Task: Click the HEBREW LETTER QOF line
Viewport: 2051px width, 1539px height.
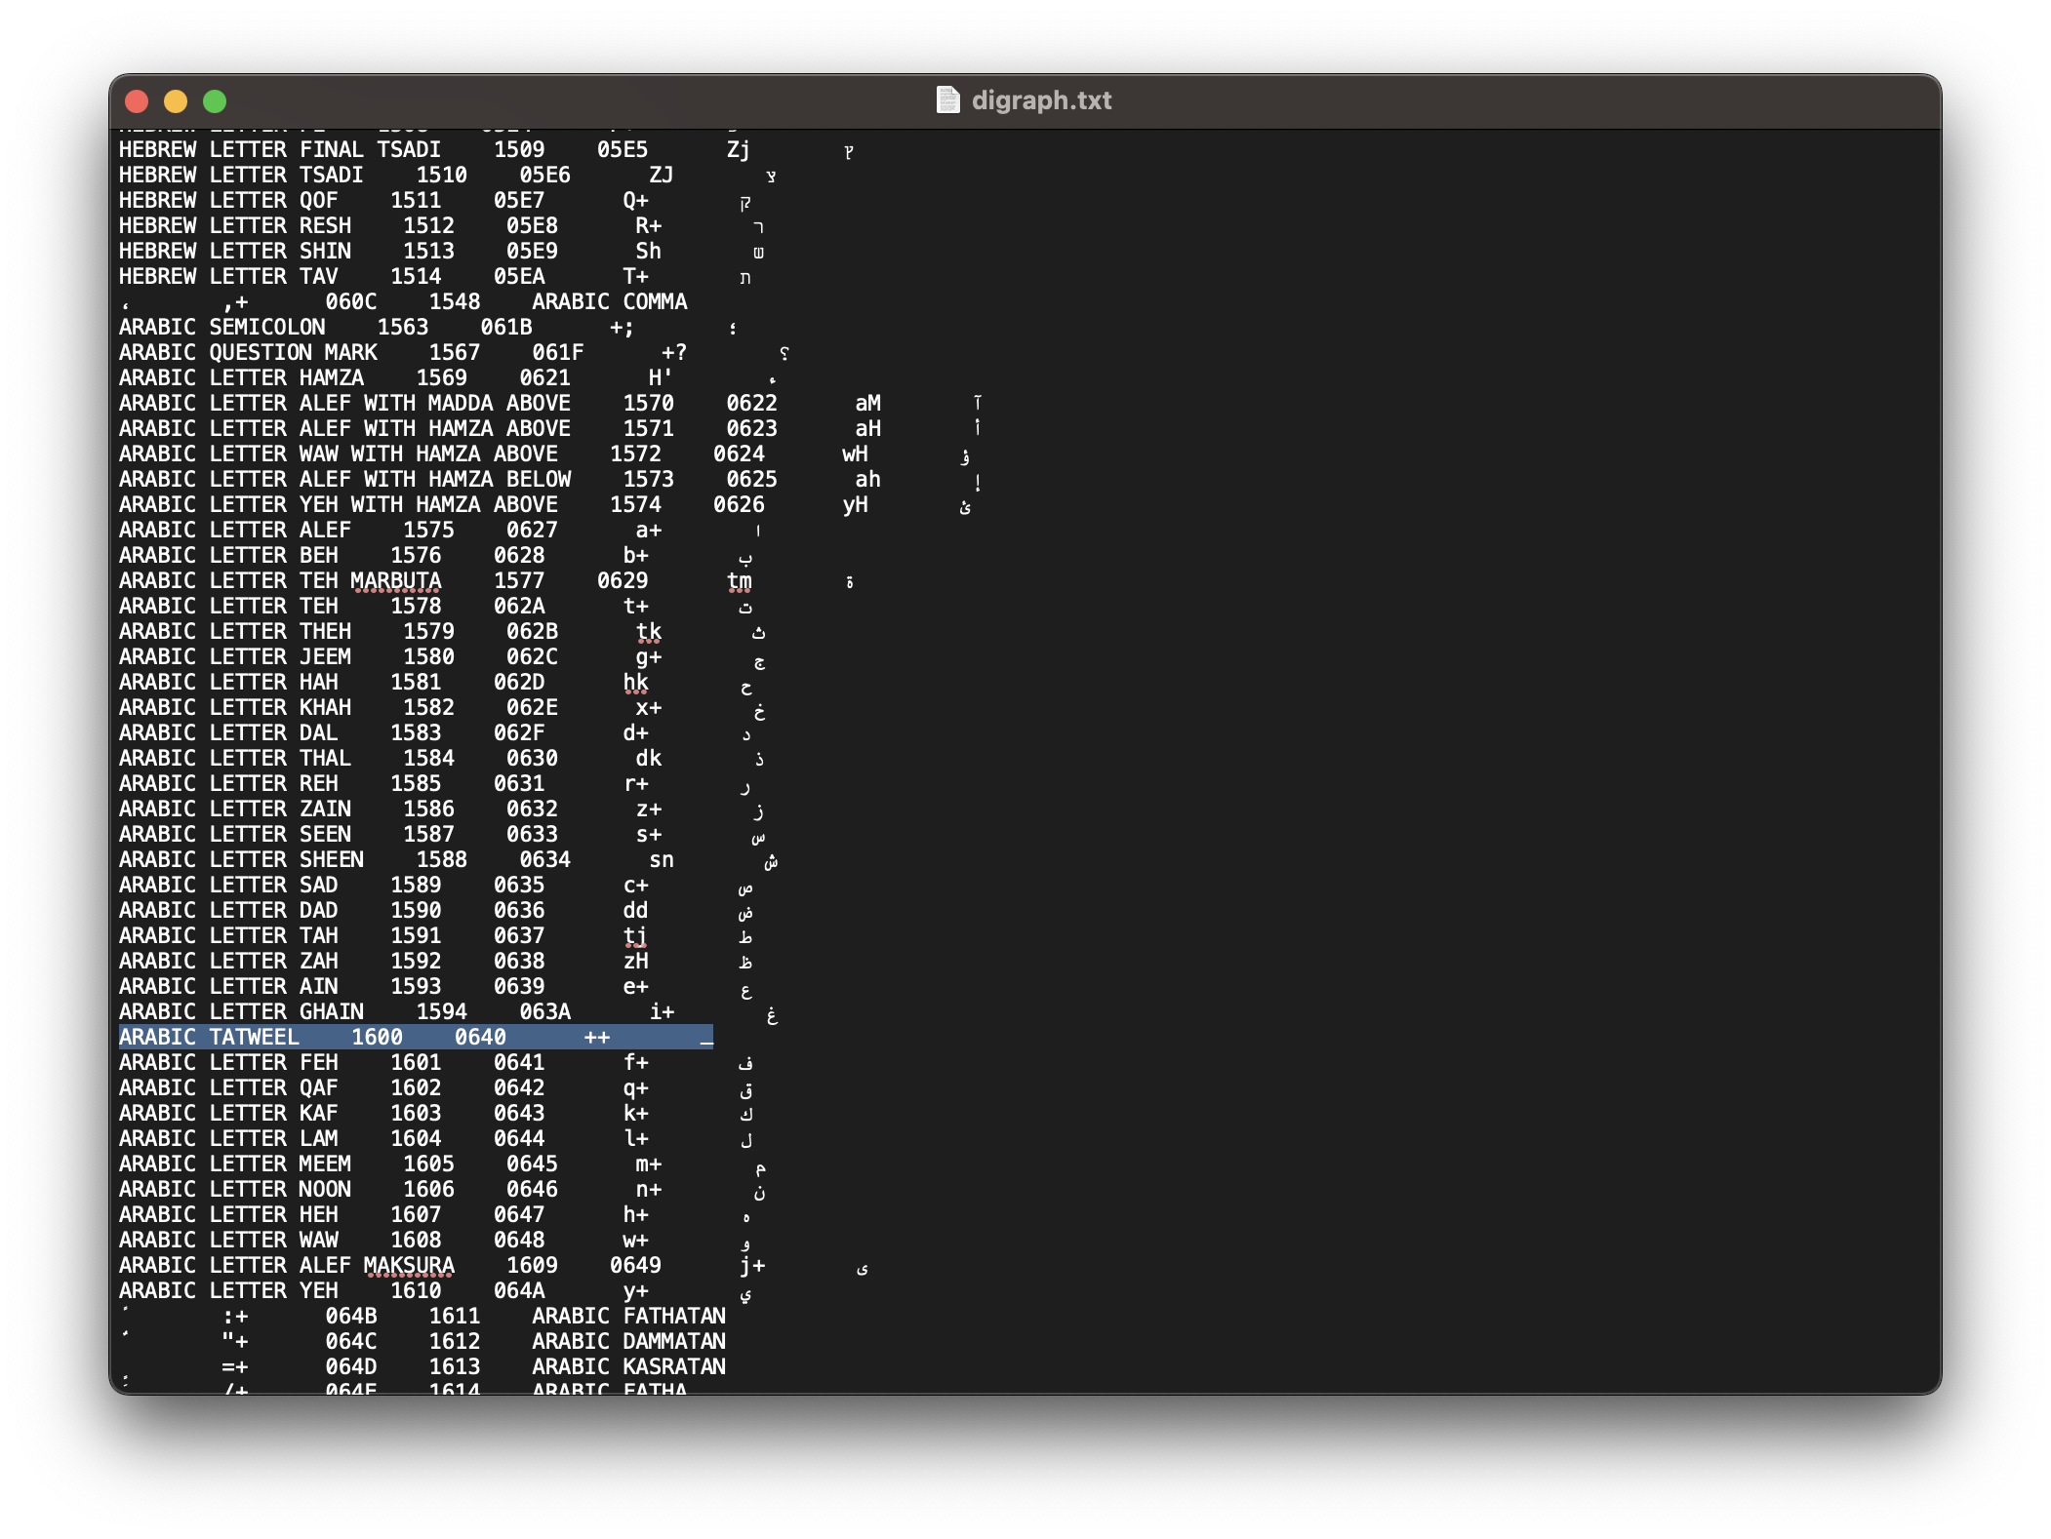Action: pos(228,200)
